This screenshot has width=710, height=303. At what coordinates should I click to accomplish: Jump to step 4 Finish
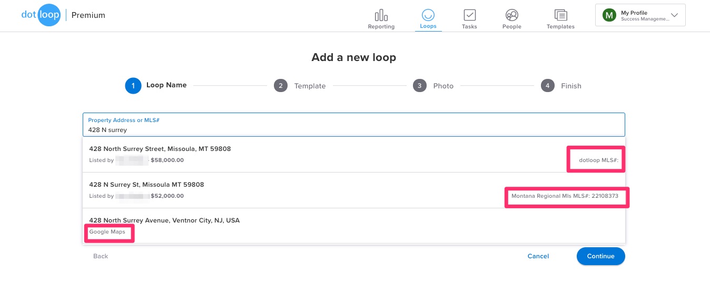[x=548, y=86]
